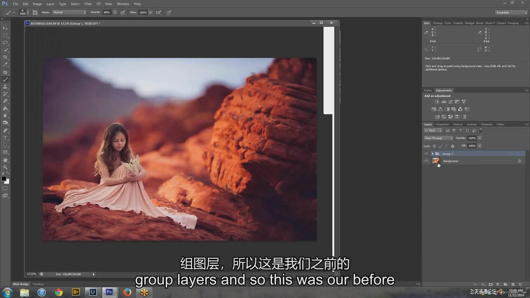530x298 pixels.
Task: Hide the Group 1 layer visibility
Action: tap(426, 154)
